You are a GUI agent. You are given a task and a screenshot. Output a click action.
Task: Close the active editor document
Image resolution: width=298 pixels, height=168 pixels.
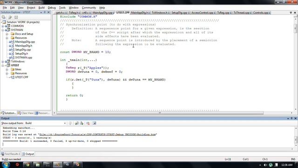tap(295, 13)
